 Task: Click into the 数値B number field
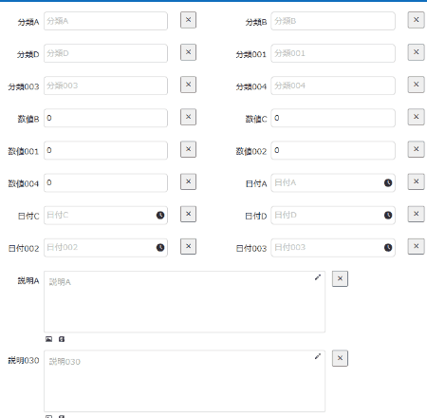[105, 118]
